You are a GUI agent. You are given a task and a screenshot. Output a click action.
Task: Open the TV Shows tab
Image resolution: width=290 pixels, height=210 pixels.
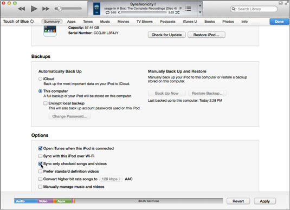click(144, 22)
